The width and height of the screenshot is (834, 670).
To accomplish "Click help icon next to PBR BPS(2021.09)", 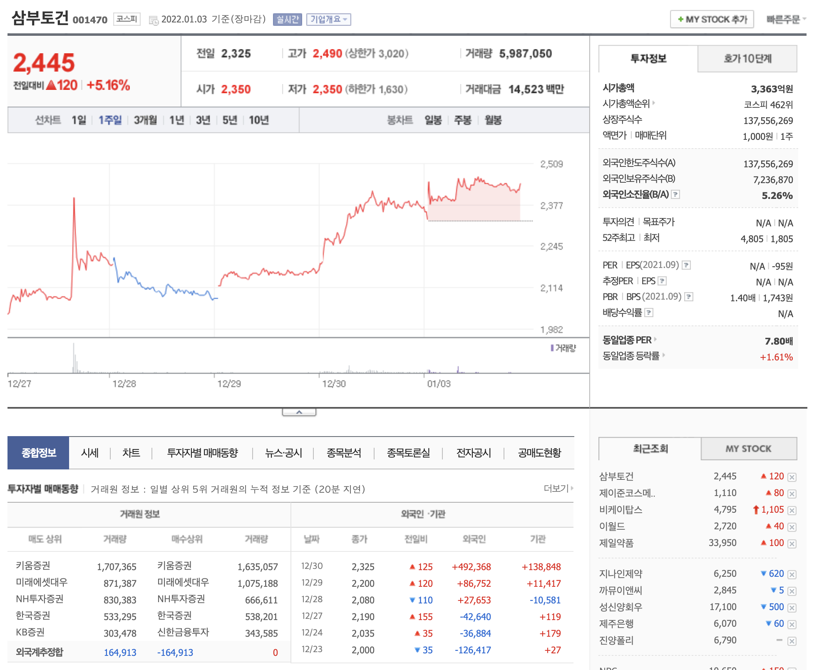I will point(689,297).
